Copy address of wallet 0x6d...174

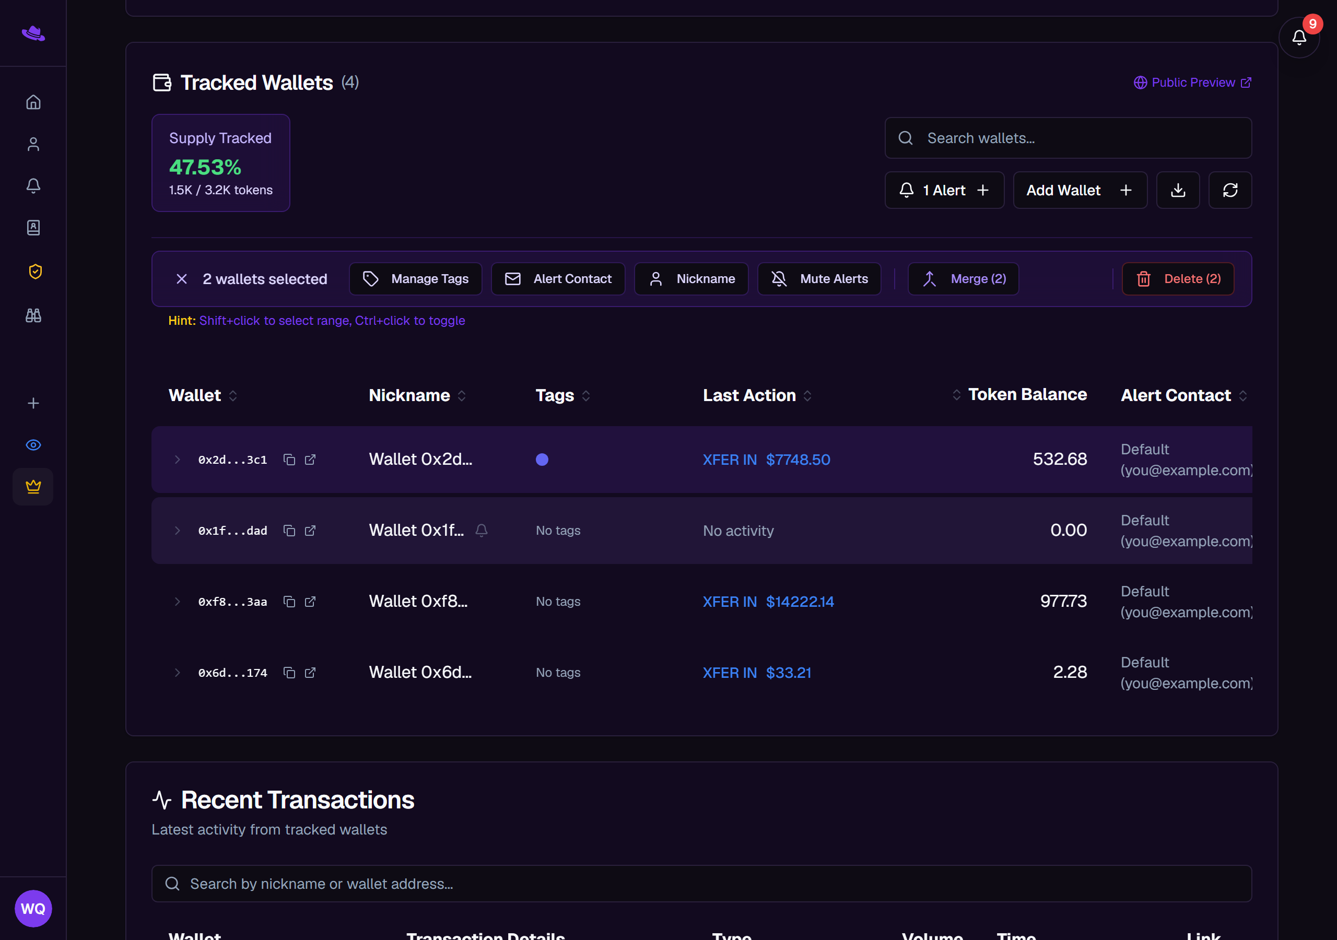click(289, 673)
